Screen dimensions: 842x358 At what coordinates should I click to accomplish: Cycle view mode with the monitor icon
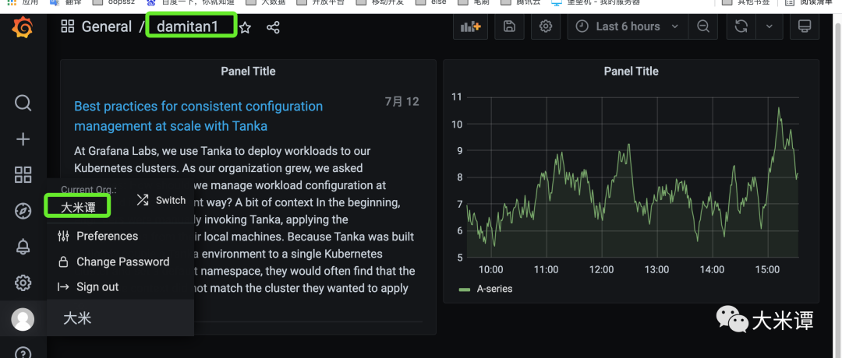click(805, 26)
